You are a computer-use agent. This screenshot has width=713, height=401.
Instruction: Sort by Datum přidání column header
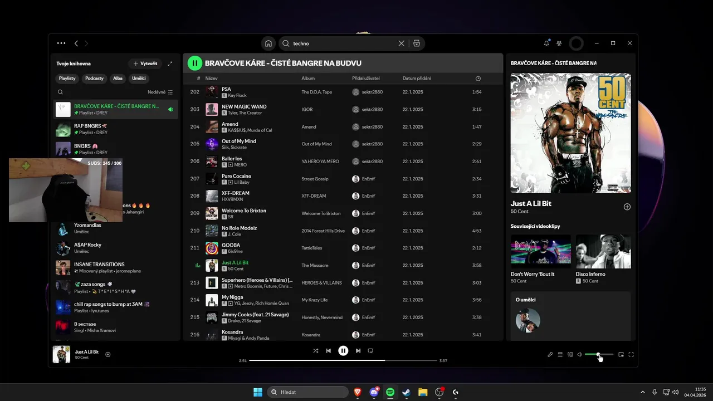click(x=417, y=79)
